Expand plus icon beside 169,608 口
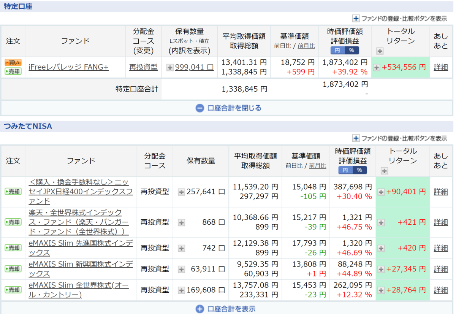Image resolution: width=456 pixels, height=314 pixels. (x=181, y=290)
